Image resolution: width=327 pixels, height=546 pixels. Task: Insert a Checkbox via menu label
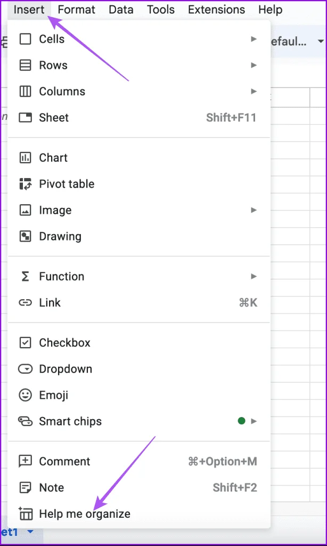coord(64,343)
